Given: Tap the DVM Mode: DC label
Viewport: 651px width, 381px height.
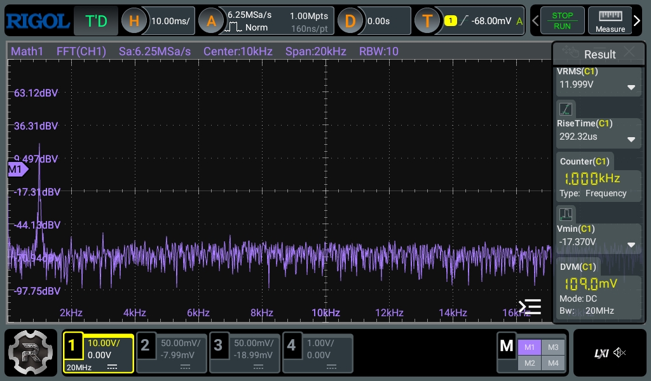Looking at the screenshot, I should pos(578,299).
